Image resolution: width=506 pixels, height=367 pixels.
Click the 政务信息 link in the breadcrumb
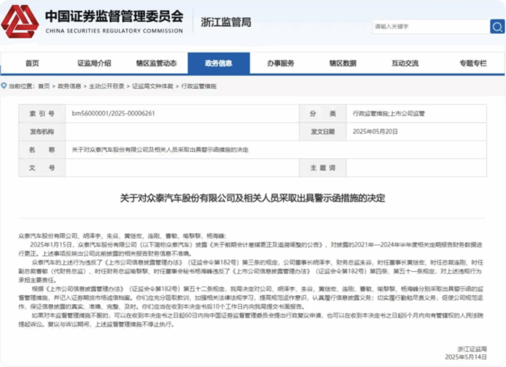[x=70, y=86]
